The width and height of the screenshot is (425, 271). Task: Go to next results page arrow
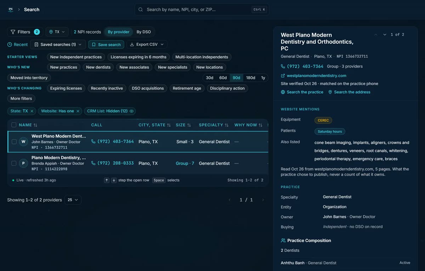263,200
